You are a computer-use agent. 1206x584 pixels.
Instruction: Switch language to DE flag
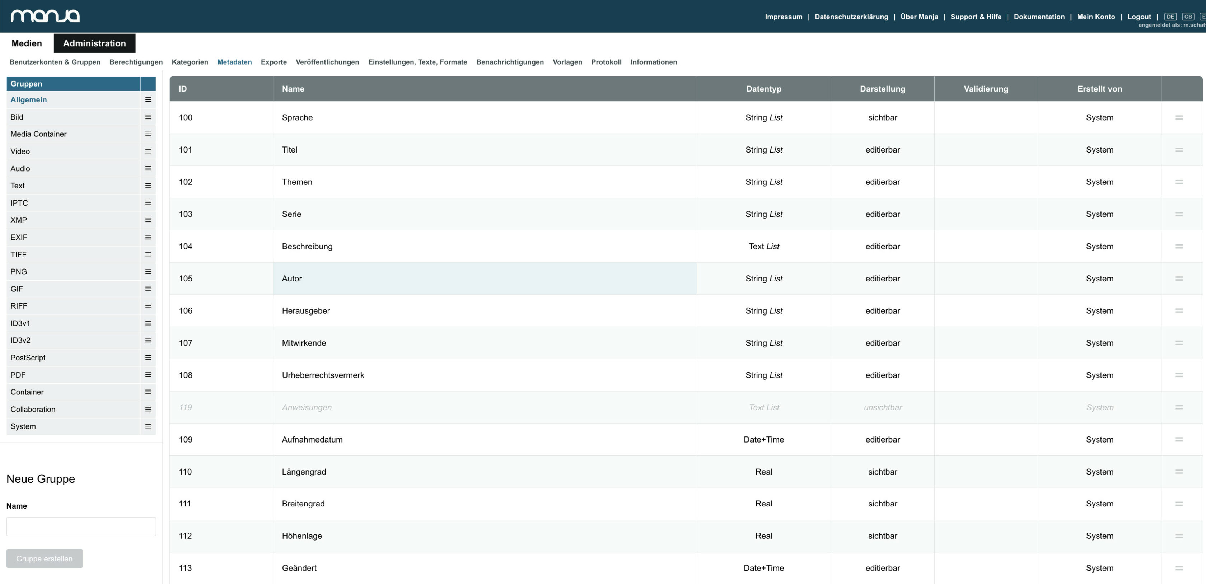pos(1170,17)
